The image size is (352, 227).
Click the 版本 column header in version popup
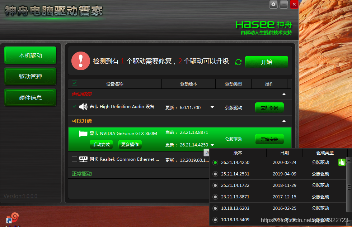[238, 153]
